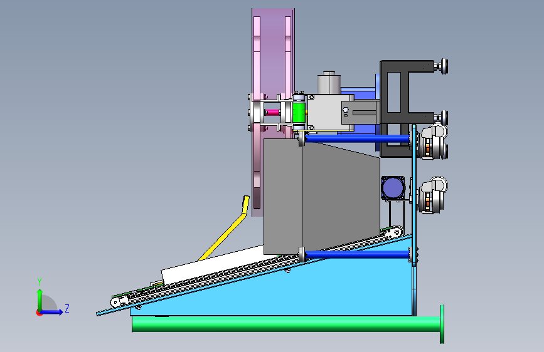Select the conveyor end roller at lower left
The image size is (544, 352).
(116, 302)
